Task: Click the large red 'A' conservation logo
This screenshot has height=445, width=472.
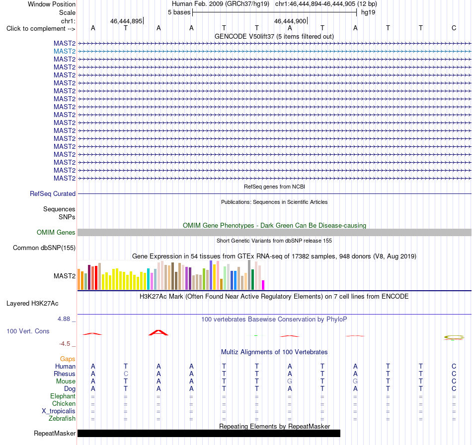Action: pos(158,332)
